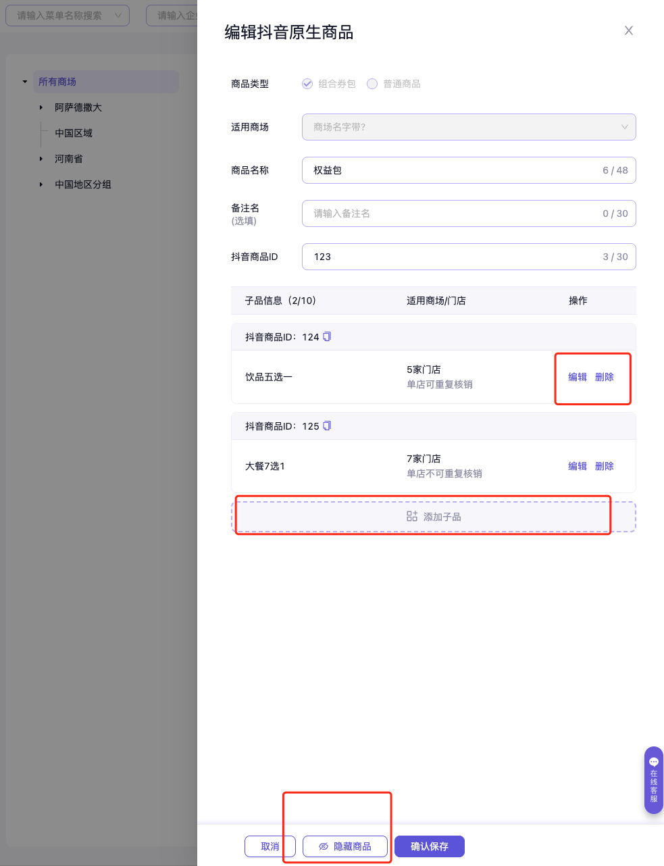Delete the 大餐7选1 sub-item
The image size is (664, 866).
click(x=604, y=466)
